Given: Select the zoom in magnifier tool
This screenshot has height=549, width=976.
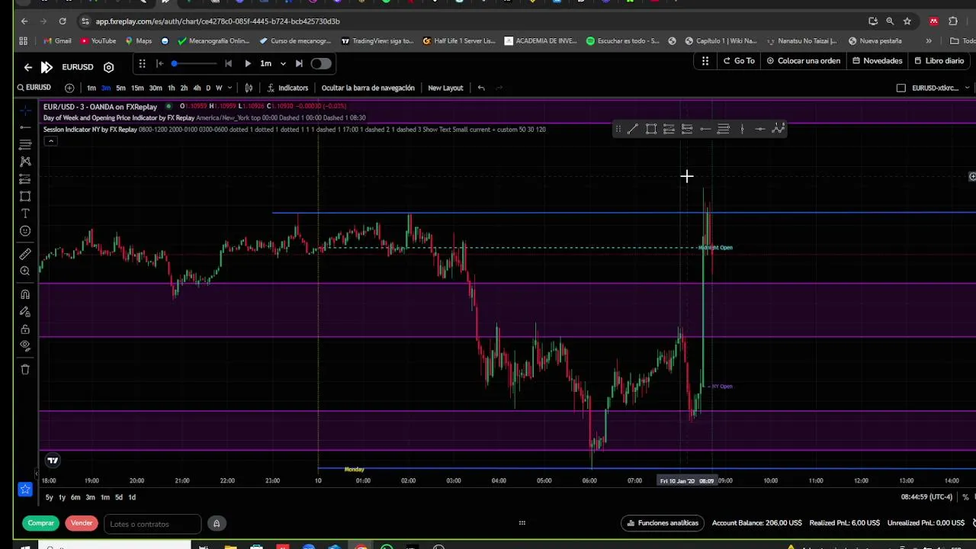Looking at the screenshot, I should click(25, 271).
